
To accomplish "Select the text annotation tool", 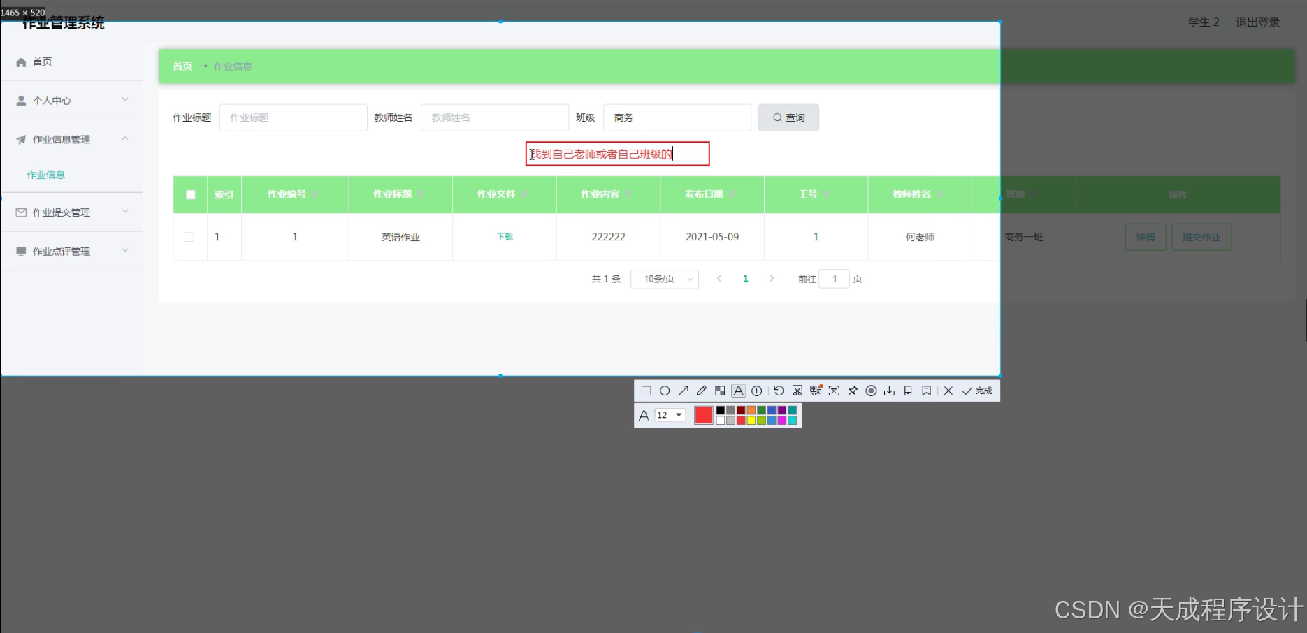I will [x=739, y=391].
